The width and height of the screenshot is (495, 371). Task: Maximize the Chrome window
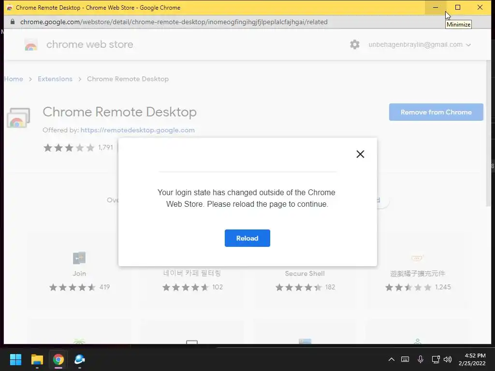(x=457, y=7)
